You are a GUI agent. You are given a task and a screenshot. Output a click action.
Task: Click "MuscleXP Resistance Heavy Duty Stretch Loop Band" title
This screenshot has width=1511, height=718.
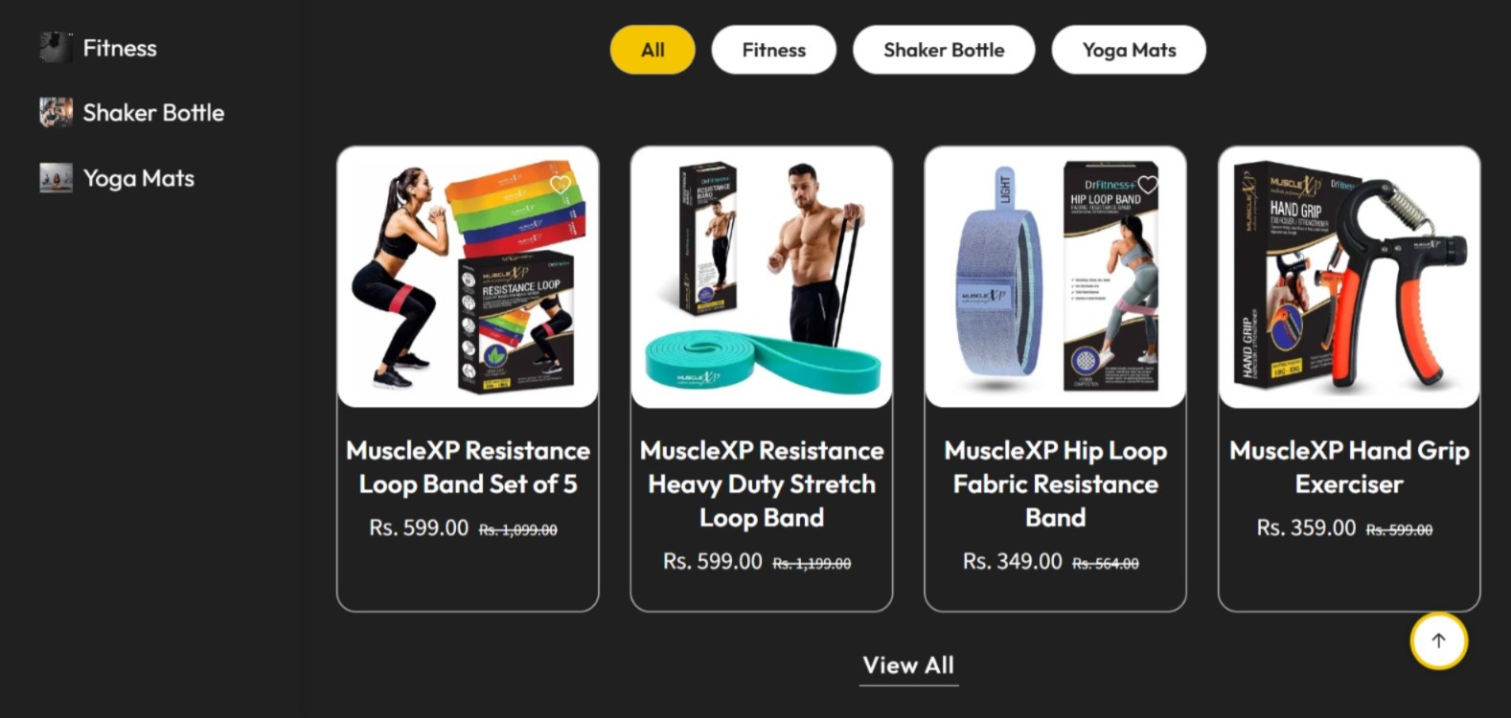tap(762, 483)
